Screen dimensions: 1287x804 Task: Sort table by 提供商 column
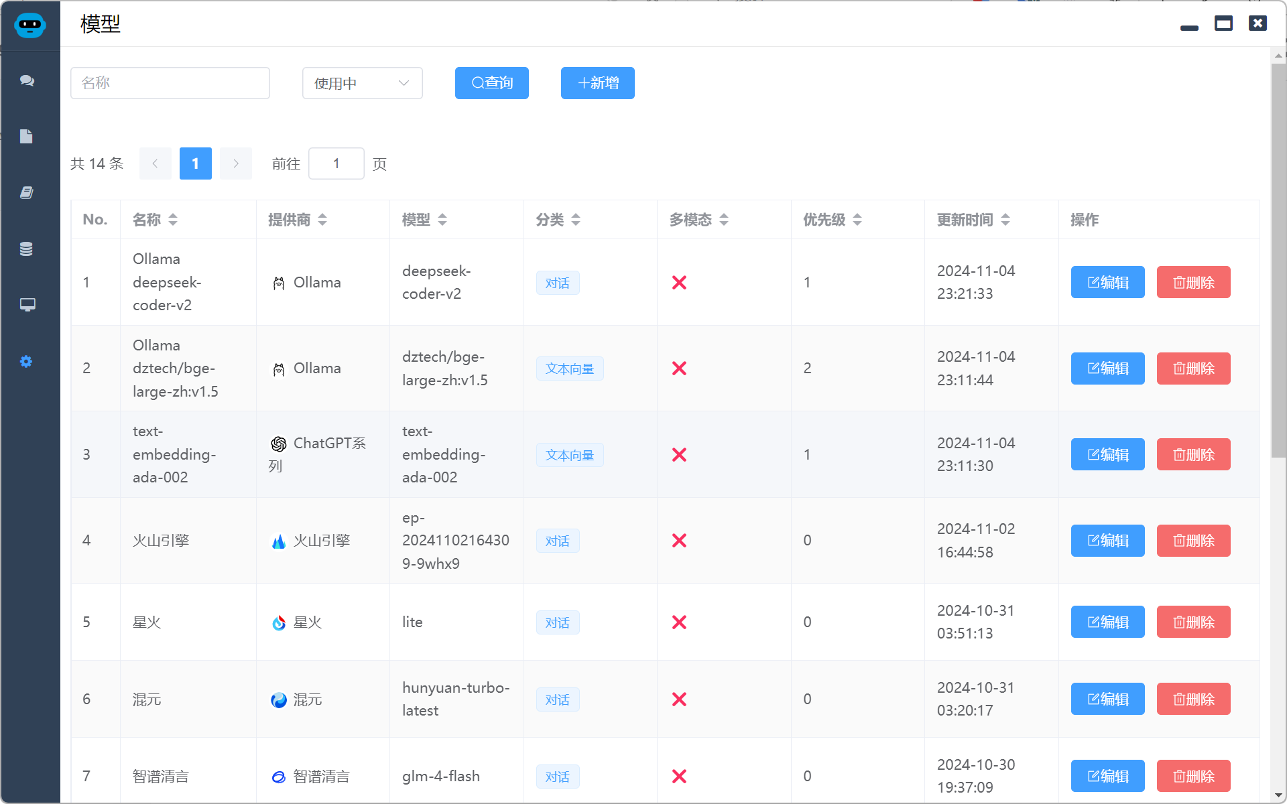tap(322, 220)
